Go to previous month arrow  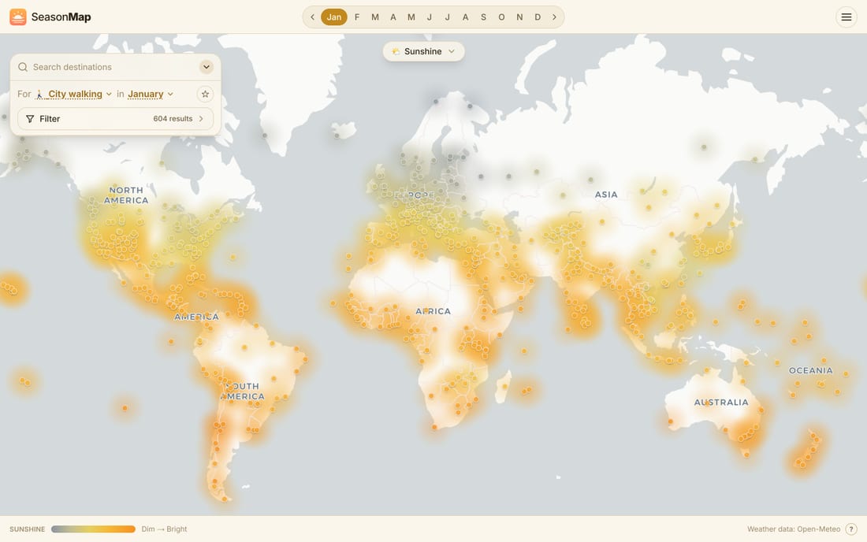tap(312, 17)
